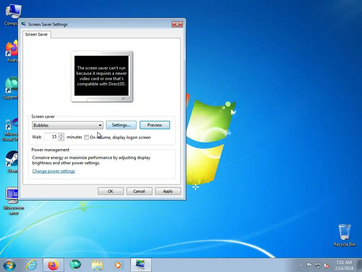Click the muted volume tray icon
The image size is (362, 272).
point(326,265)
